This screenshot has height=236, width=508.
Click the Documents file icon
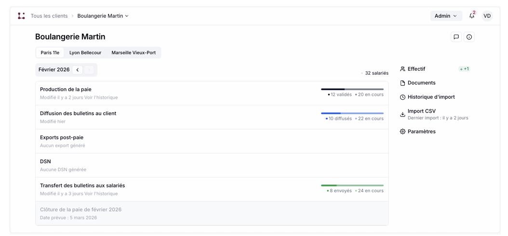tap(403, 83)
